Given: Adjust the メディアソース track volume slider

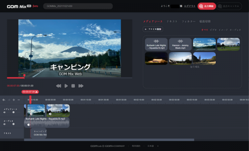Looking at the screenshot, I should (x=14, y=112).
